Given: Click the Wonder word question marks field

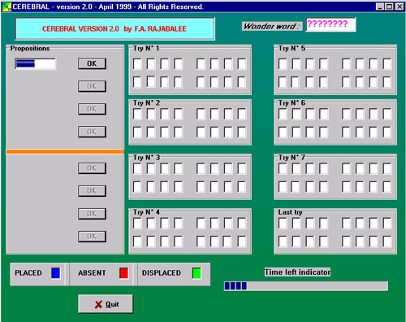Looking at the screenshot, I should pos(330,24).
